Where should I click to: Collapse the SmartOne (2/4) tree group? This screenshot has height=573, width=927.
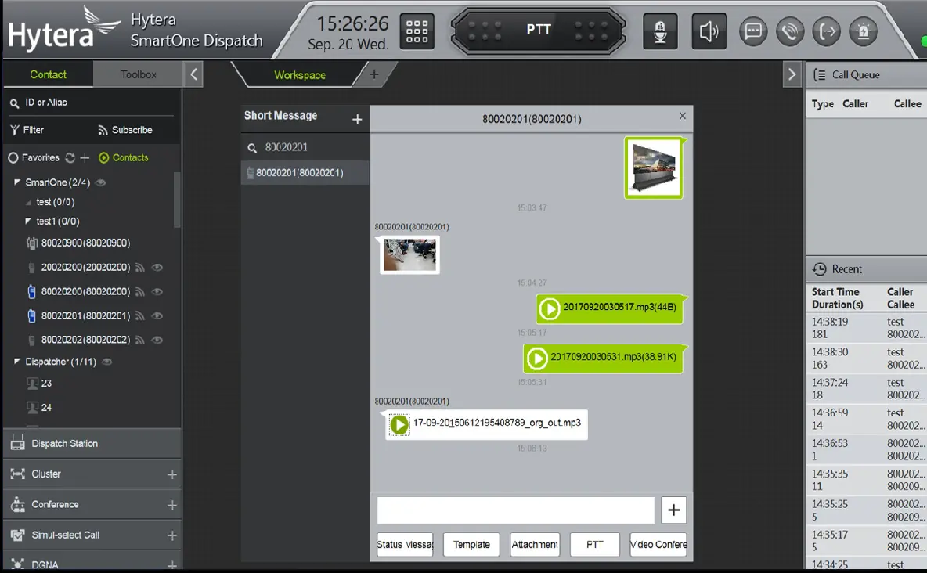click(x=17, y=182)
